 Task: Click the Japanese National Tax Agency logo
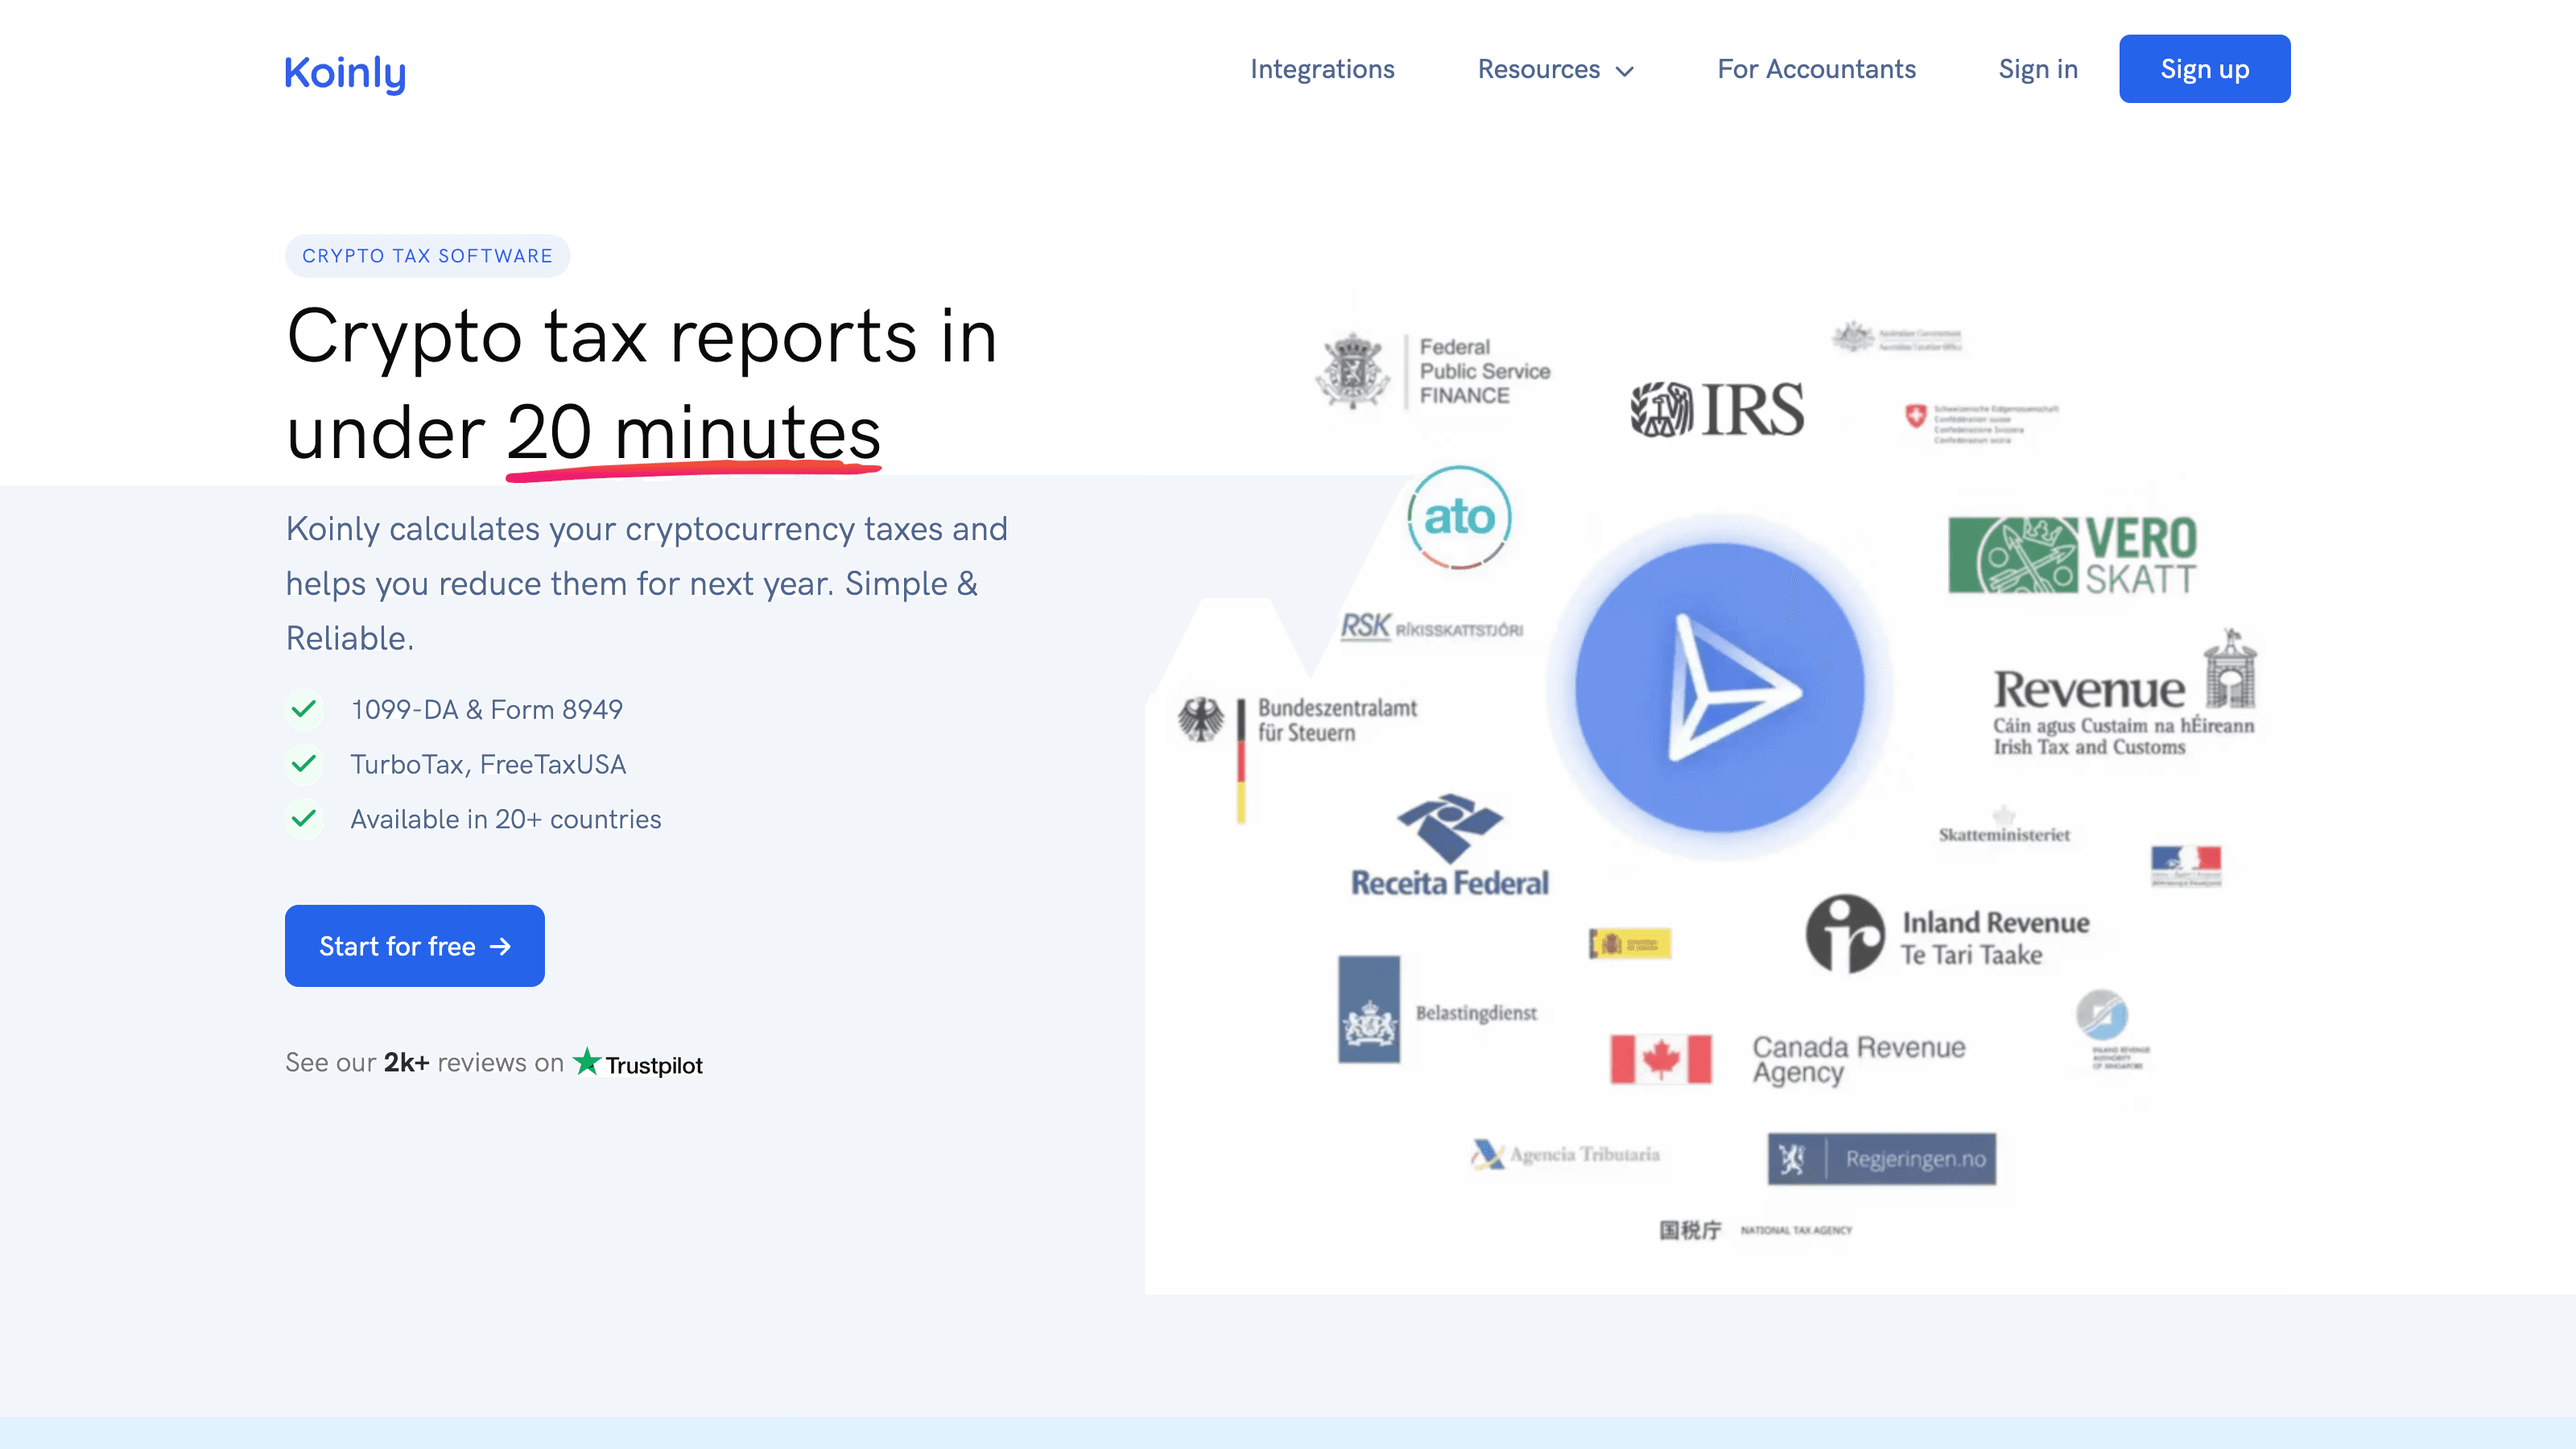pos(1755,1230)
